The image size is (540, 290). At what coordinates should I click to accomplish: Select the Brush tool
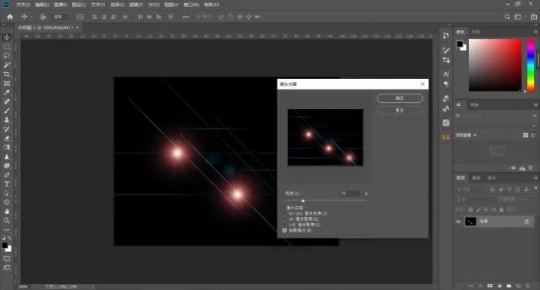click(x=7, y=110)
